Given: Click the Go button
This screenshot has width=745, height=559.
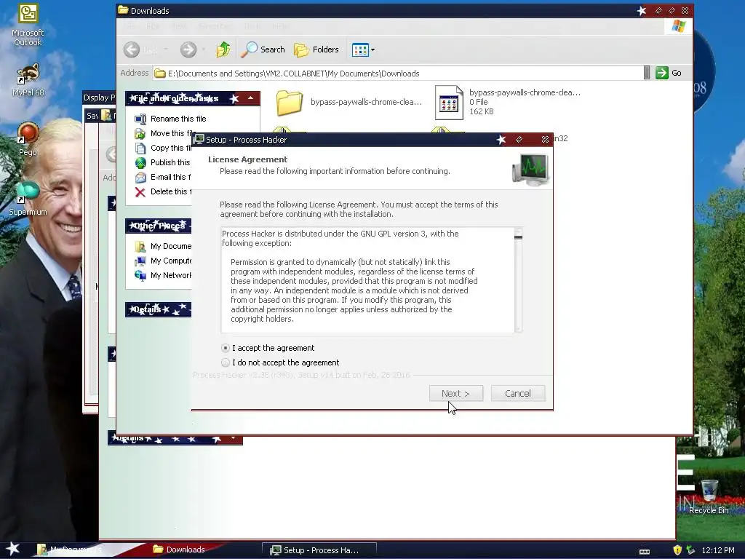Looking at the screenshot, I should click(x=669, y=73).
